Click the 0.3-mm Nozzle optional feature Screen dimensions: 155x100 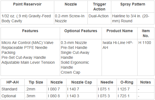pos(74,43)
